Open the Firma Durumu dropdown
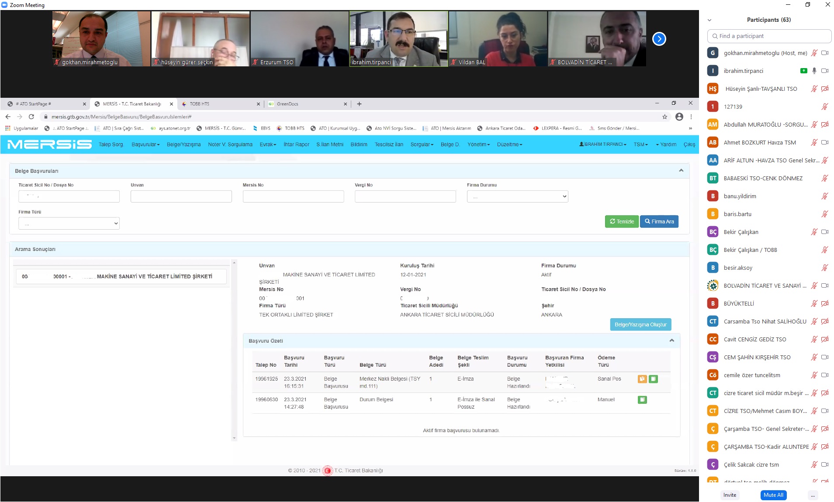The image size is (834, 502). coord(517,196)
